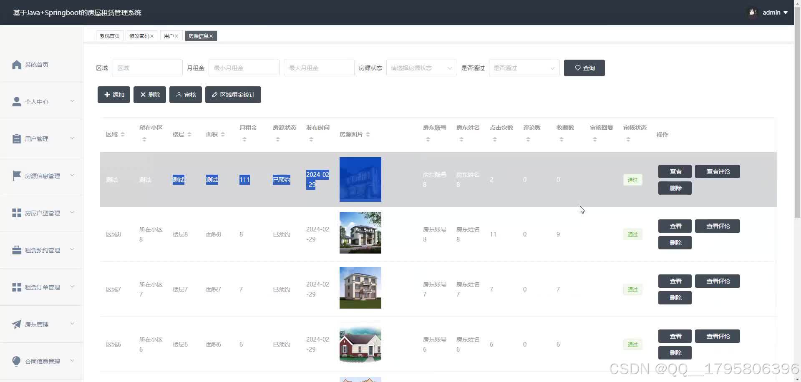Close the 用户 tab
Image resolution: width=801 pixels, height=382 pixels.
[176, 36]
